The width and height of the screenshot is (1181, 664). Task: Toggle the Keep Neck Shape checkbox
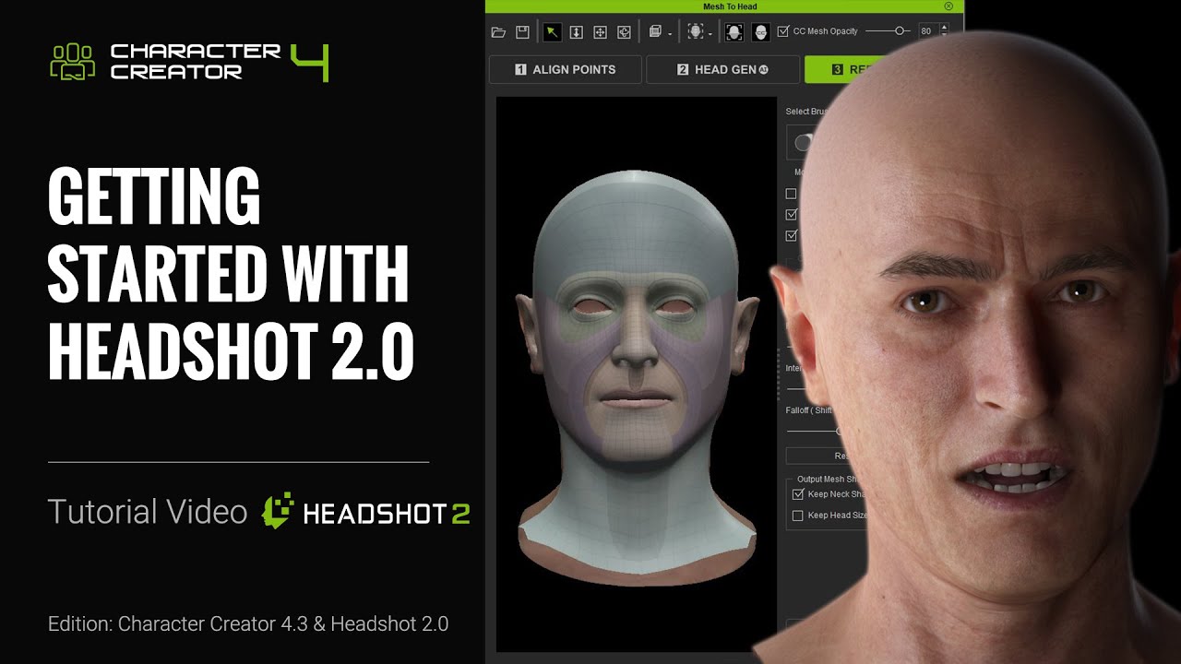(x=798, y=494)
